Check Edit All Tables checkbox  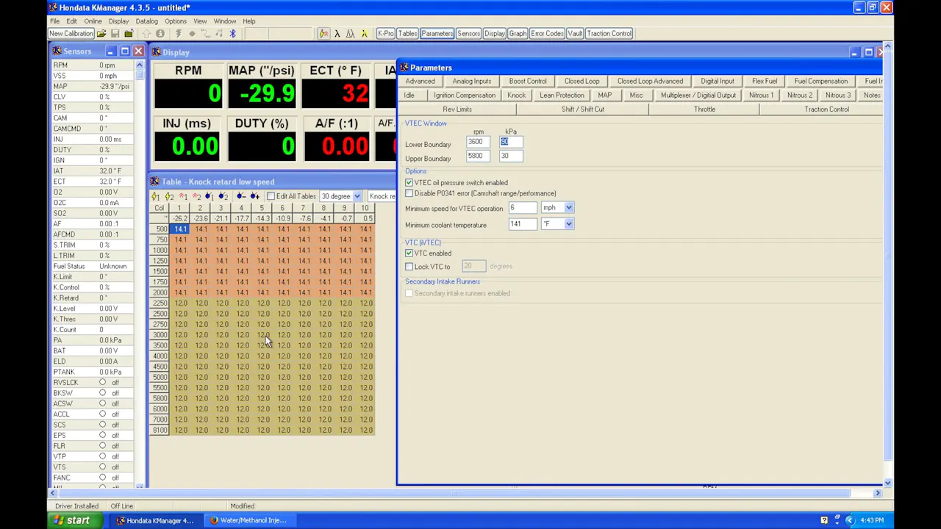271,196
